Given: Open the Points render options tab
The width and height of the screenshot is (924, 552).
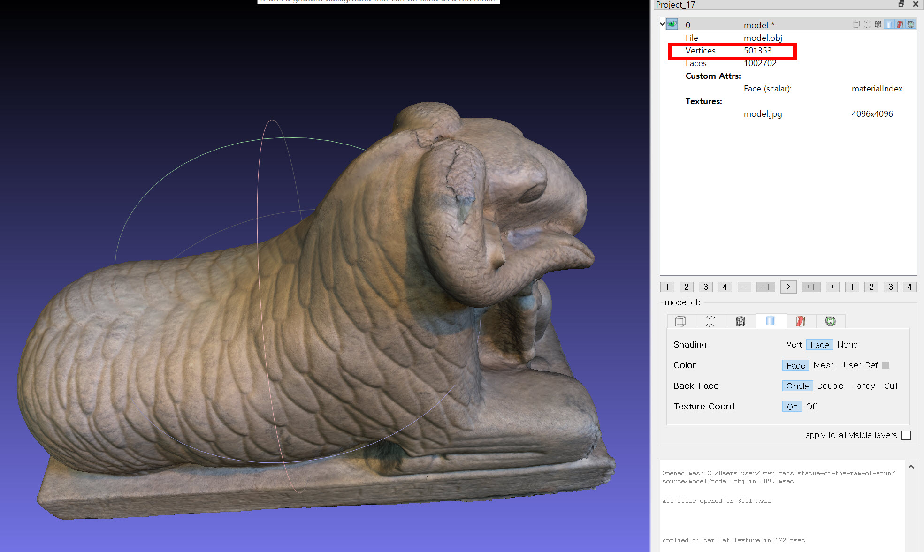Looking at the screenshot, I should coord(710,321).
